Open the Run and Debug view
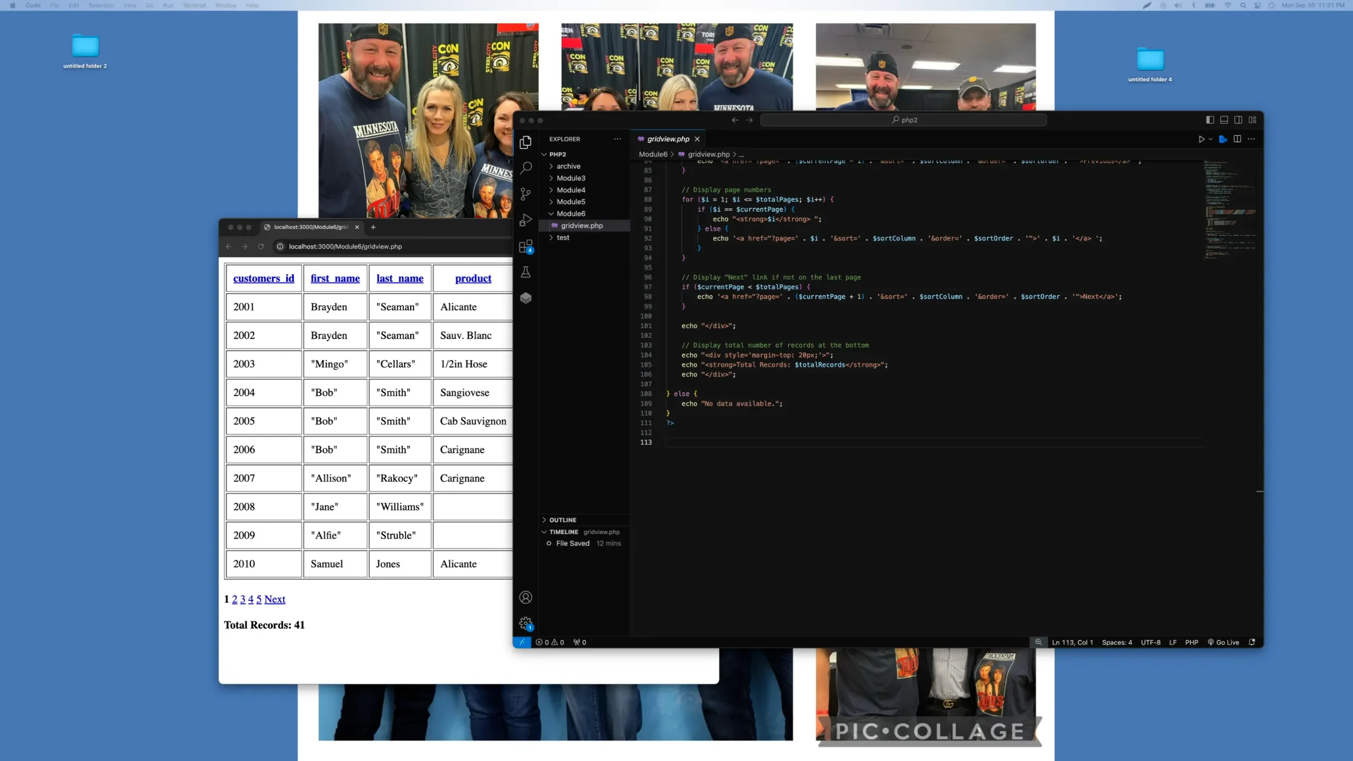The image size is (1353, 761). 526,220
